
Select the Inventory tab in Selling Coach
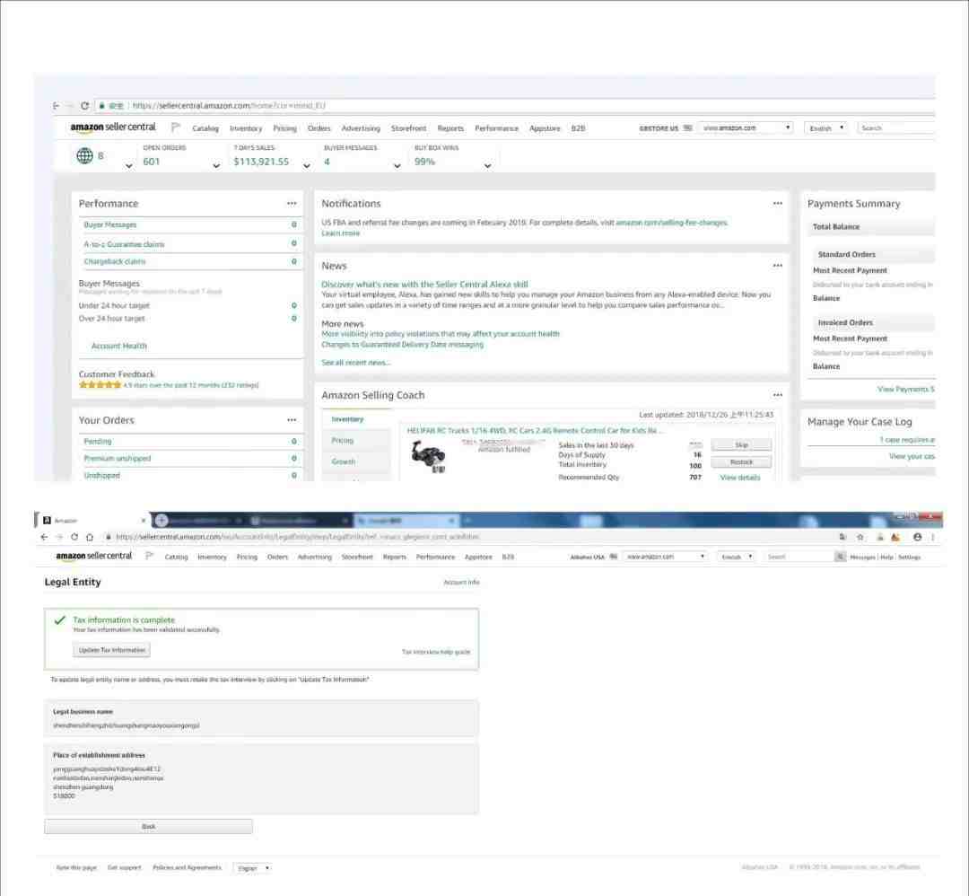(x=355, y=419)
